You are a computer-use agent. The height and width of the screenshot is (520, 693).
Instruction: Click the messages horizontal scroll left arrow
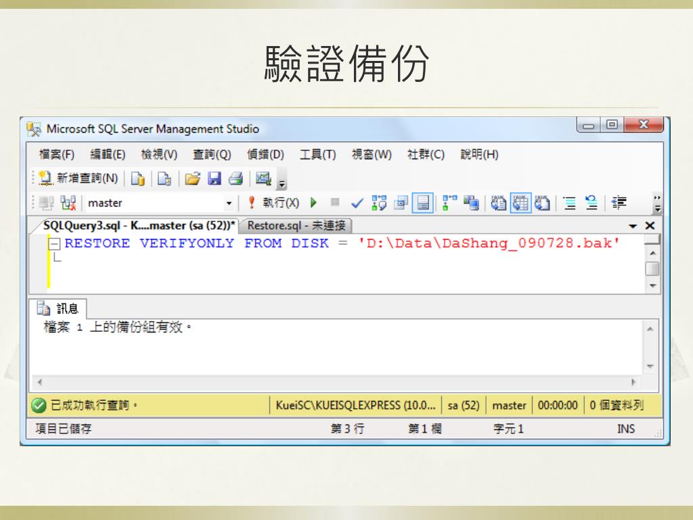pyautogui.click(x=40, y=382)
